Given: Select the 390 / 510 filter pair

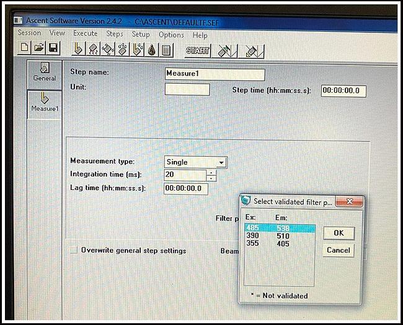Looking at the screenshot, I should coord(280,236).
